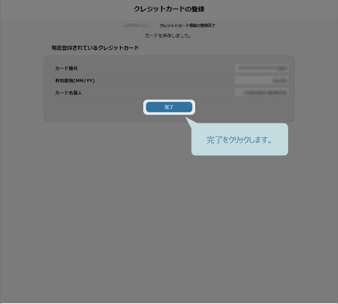This screenshot has width=338, height=304.
Task: Click the カードを保存しました。 message
Action: point(168,36)
